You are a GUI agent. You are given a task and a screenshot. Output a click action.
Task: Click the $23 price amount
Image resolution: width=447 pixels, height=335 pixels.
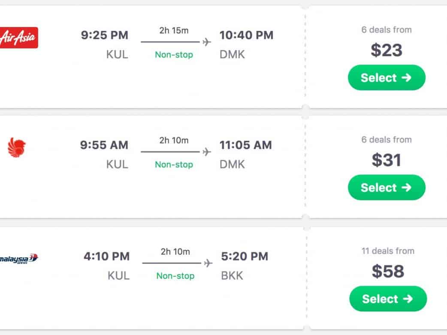[386, 50]
